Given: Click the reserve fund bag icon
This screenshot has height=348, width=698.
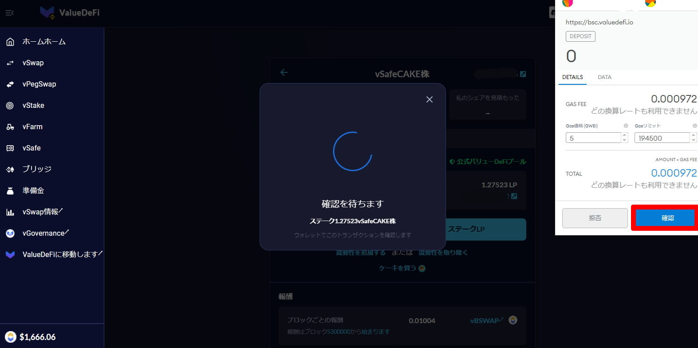Looking at the screenshot, I should [10, 191].
